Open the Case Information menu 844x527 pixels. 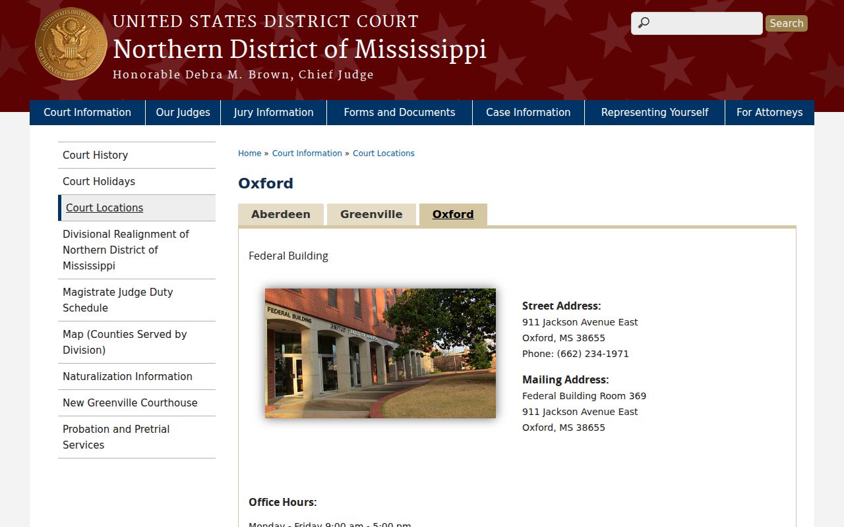528,113
